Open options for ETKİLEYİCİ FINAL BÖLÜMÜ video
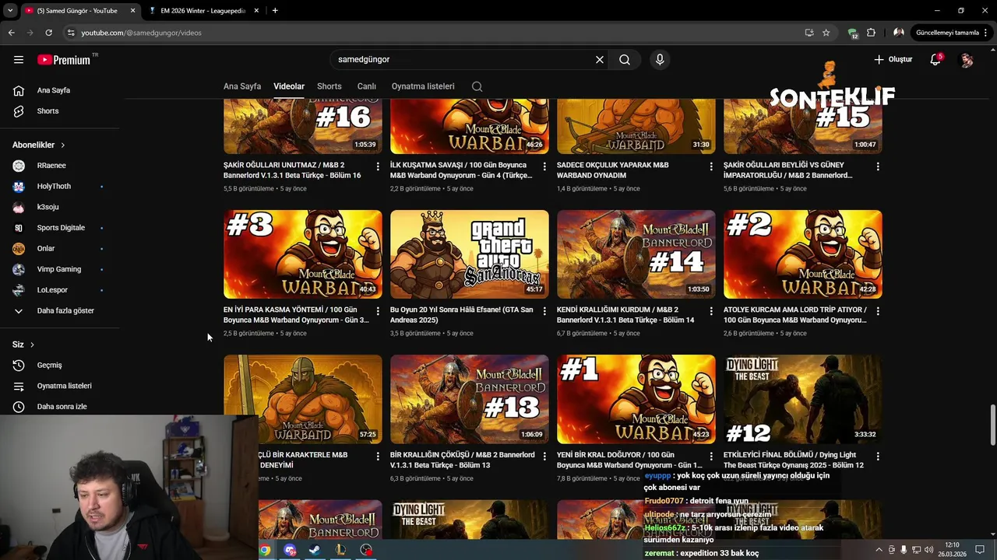Screen dimensions: 997x560 coord(878,457)
